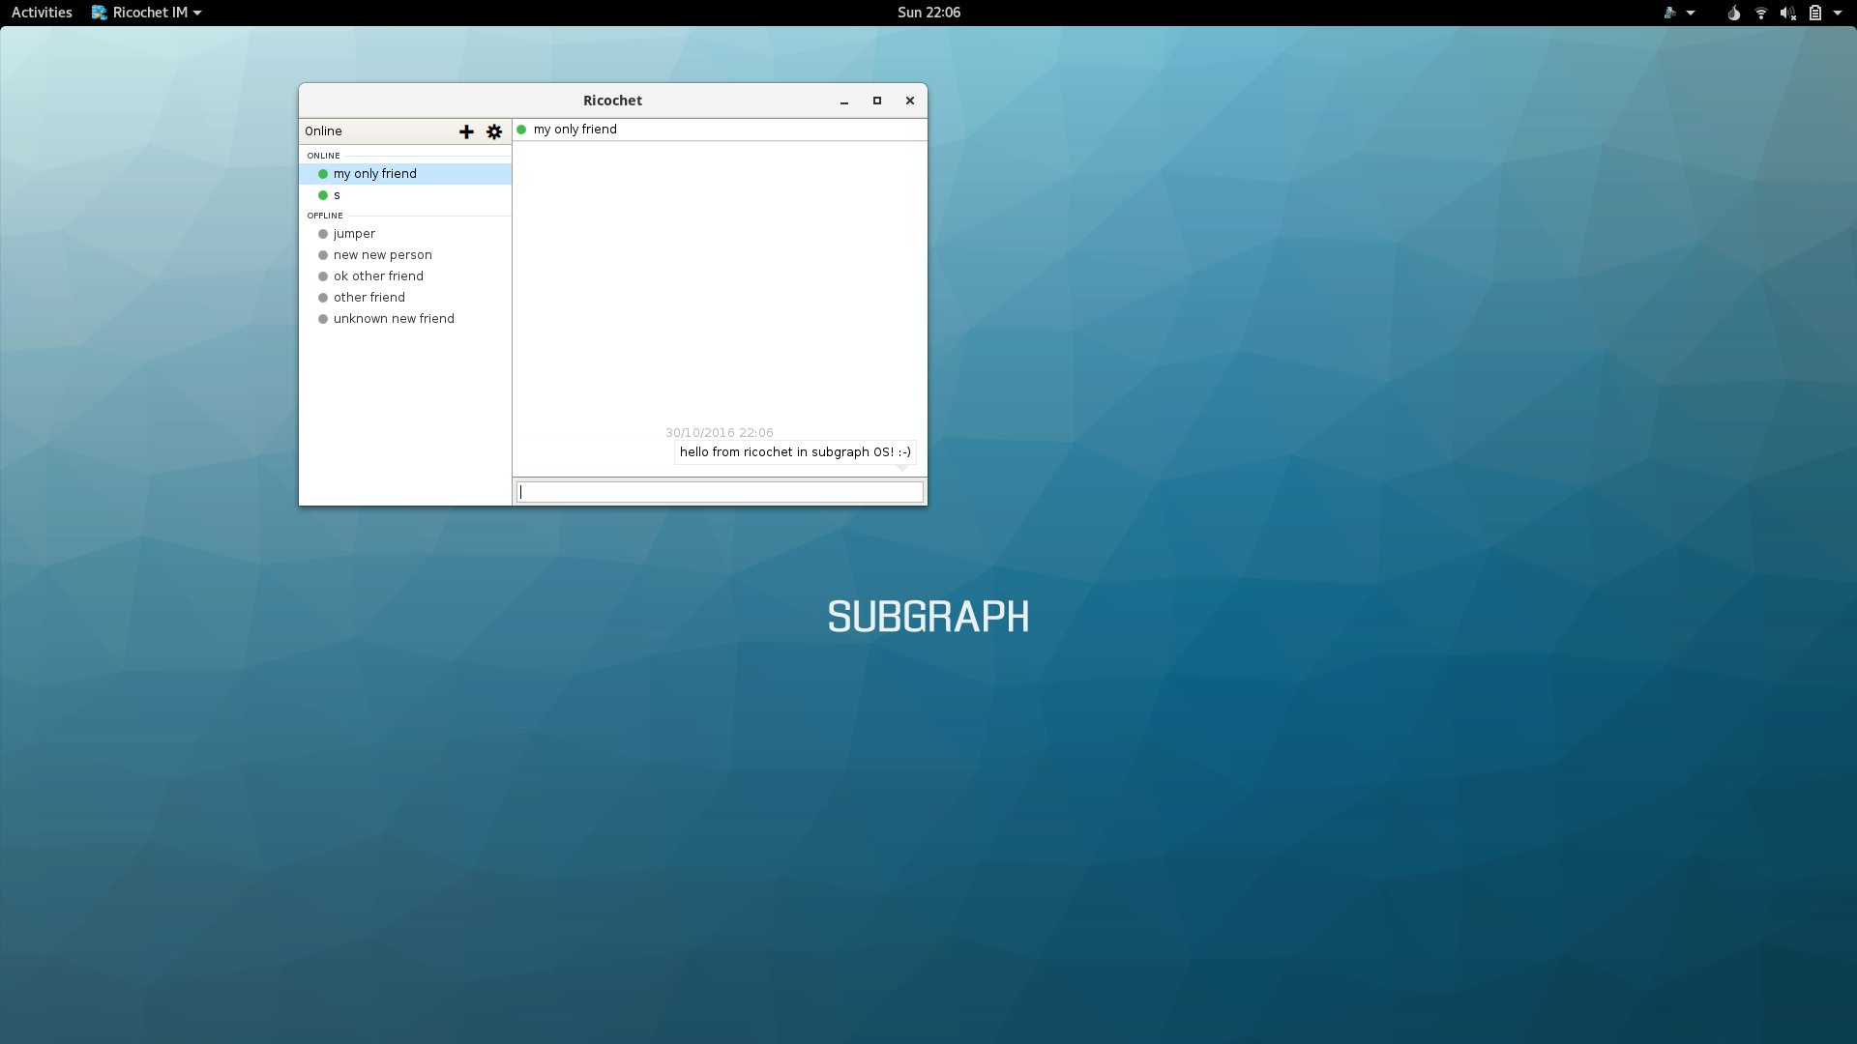Click the battery status icon

click(x=1815, y=13)
